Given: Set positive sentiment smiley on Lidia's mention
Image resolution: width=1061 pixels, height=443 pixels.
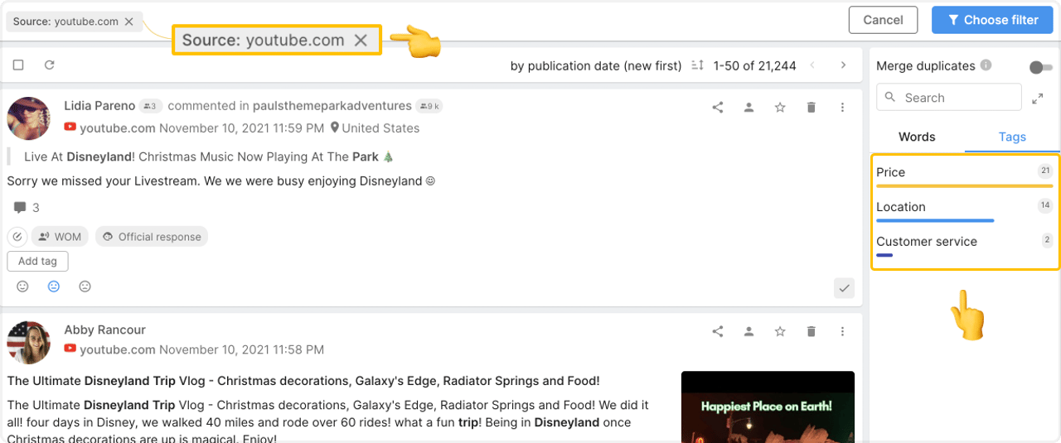Looking at the screenshot, I should point(23,287).
